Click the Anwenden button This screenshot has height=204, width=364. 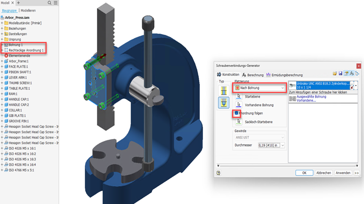point(343,173)
